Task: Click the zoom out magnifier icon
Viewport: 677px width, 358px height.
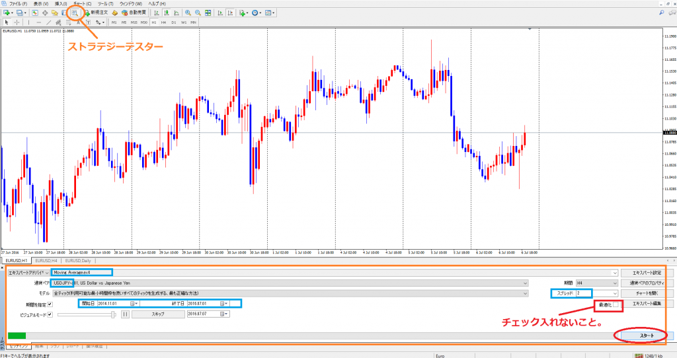Action: (198, 13)
